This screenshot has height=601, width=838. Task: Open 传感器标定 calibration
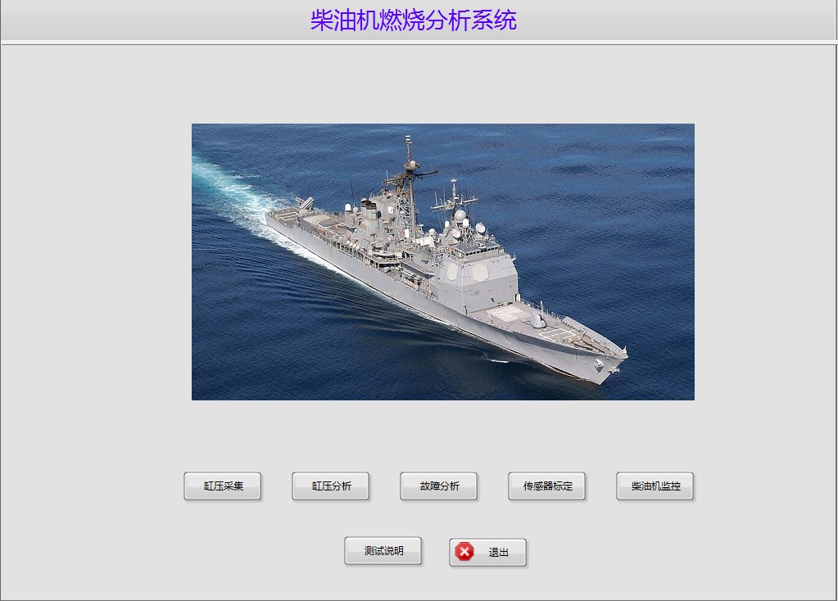[546, 486]
